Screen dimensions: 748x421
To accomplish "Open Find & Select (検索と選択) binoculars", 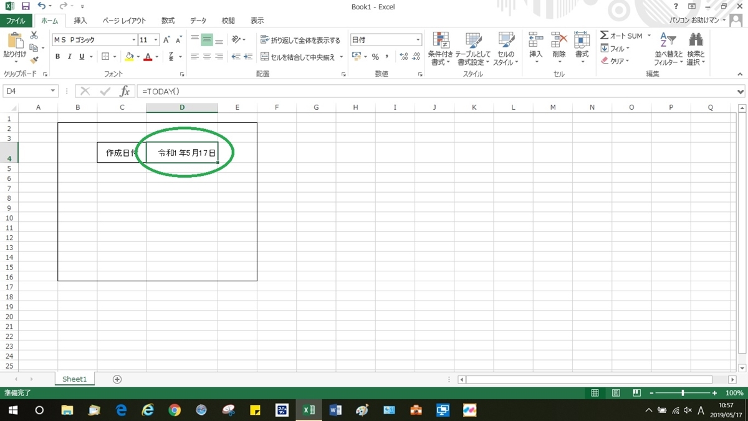I will coord(696,49).
